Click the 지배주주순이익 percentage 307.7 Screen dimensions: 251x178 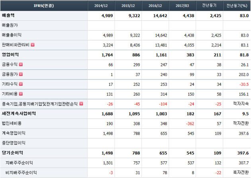click(244, 163)
